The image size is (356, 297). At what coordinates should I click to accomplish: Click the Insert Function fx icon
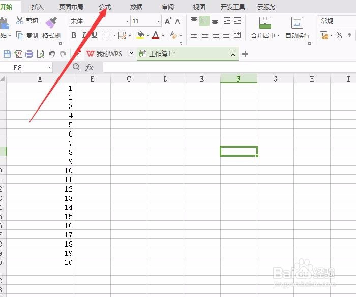[x=89, y=67]
